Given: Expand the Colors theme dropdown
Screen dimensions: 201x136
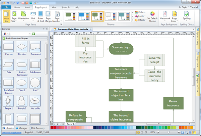Looking at the screenshot, I should (141, 12).
